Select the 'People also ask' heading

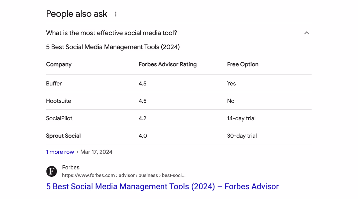76,14
